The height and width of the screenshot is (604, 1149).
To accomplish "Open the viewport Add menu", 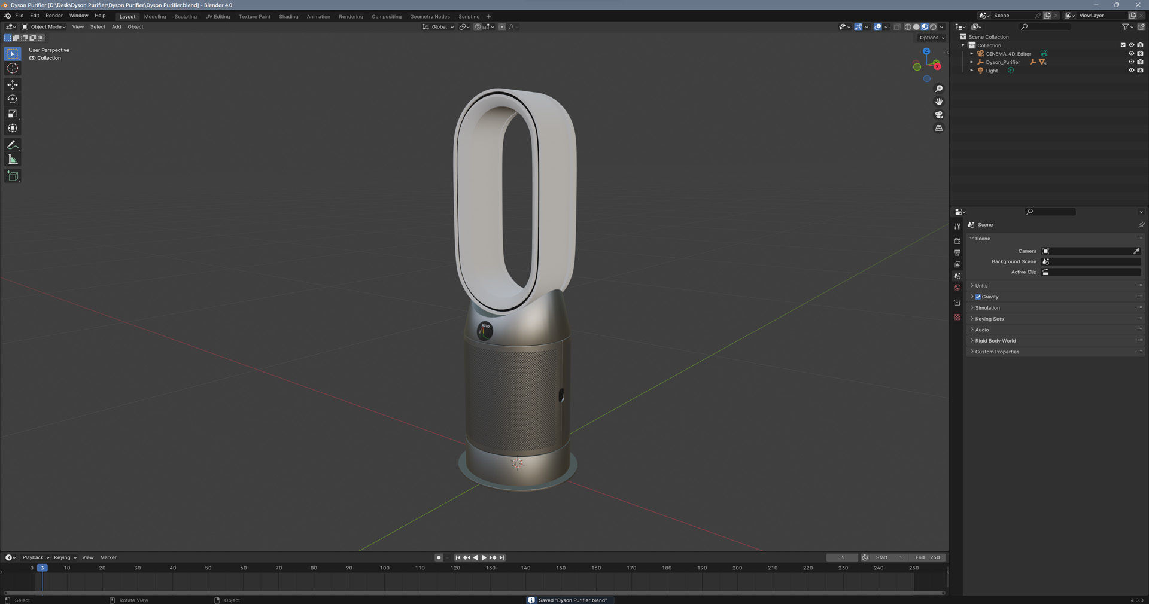I will (x=116, y=27).
